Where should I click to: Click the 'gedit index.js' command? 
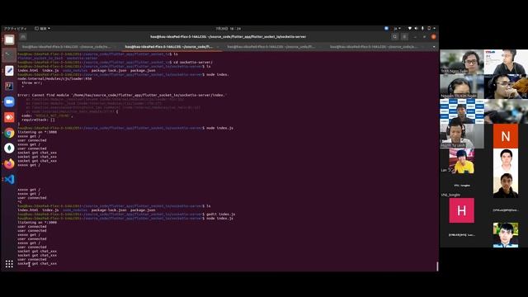pos(220,214)
